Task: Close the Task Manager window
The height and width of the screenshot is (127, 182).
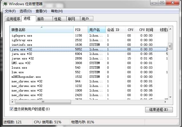Action: coord(173,3)
